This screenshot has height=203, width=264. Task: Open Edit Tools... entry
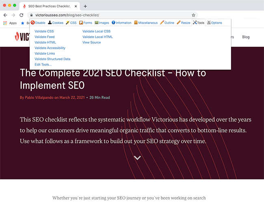click(43, 65)
